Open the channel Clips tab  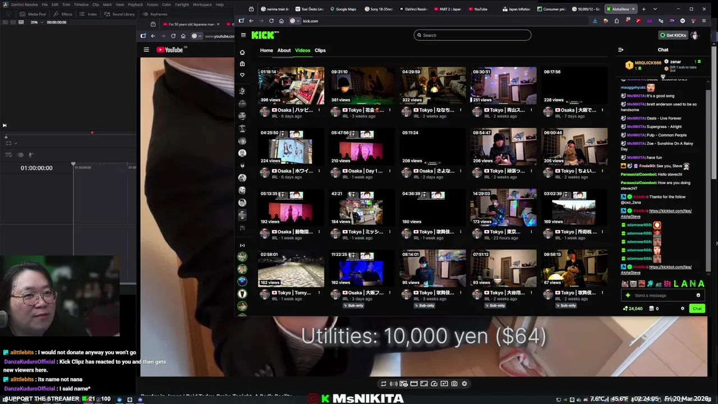pyautogui.click(x=320, y=50)
